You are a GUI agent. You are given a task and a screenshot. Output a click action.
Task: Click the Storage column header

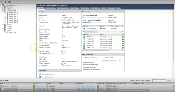[x=91, y=26]
